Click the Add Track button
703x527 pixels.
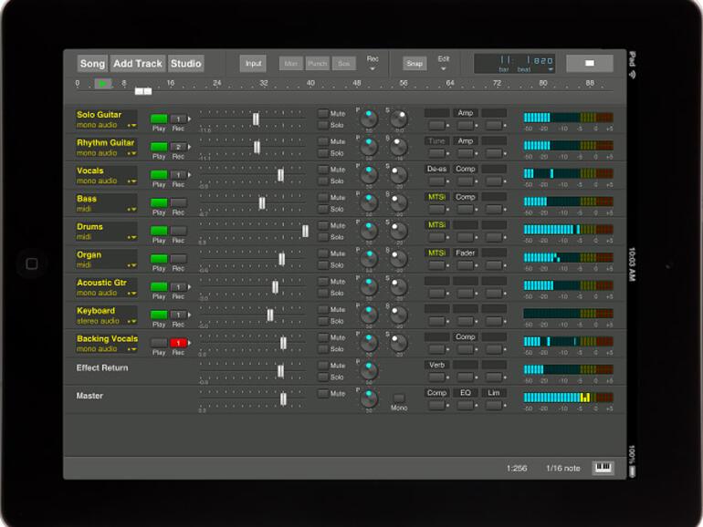(x=137, y=64)
